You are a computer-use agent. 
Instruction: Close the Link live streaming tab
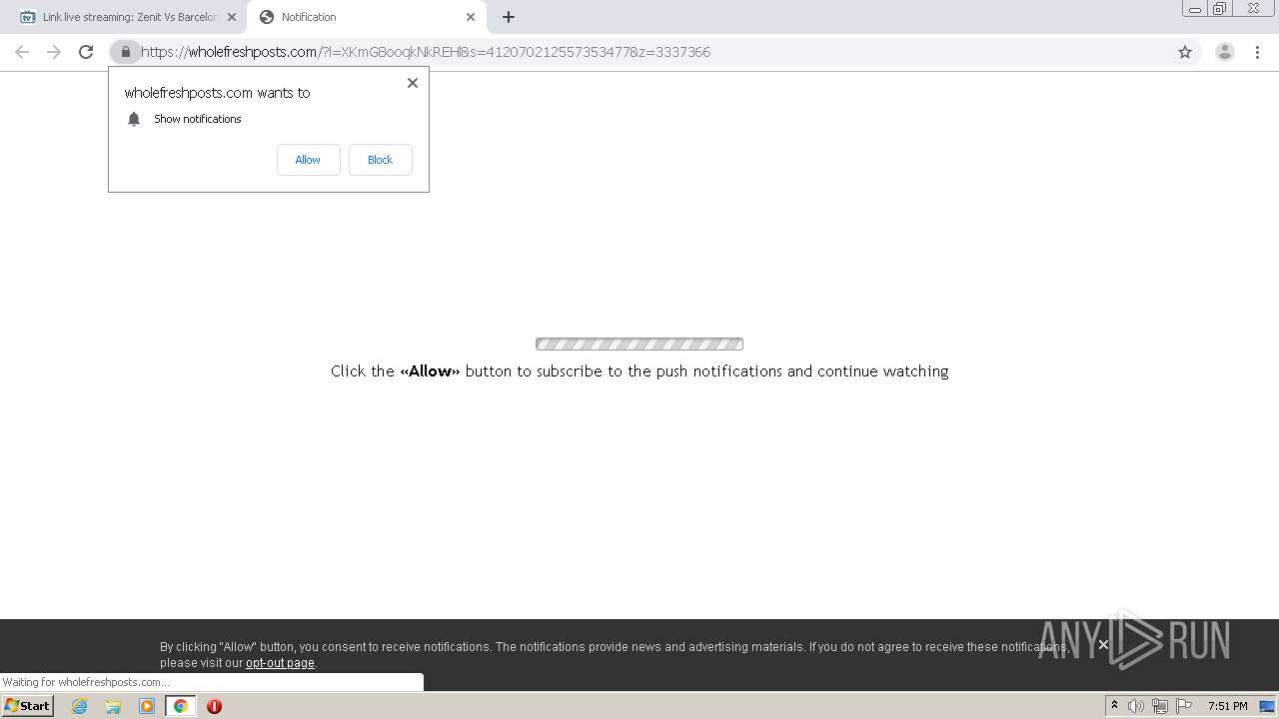click(x=231, y=17)
